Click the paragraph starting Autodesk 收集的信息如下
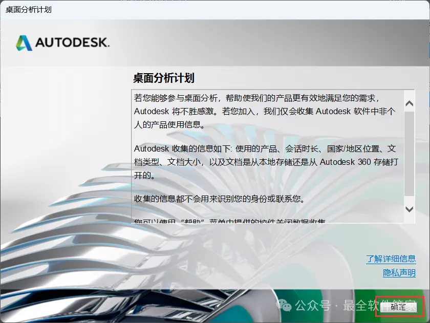Viewport: 430px width, 323px height. point(266,162)
